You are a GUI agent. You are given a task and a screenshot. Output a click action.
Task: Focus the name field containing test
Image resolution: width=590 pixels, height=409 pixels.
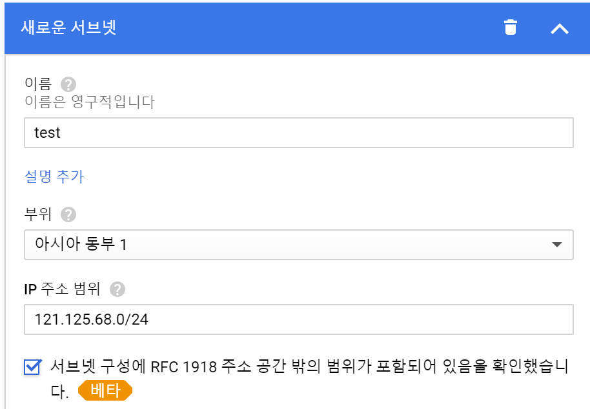point(298,133)
